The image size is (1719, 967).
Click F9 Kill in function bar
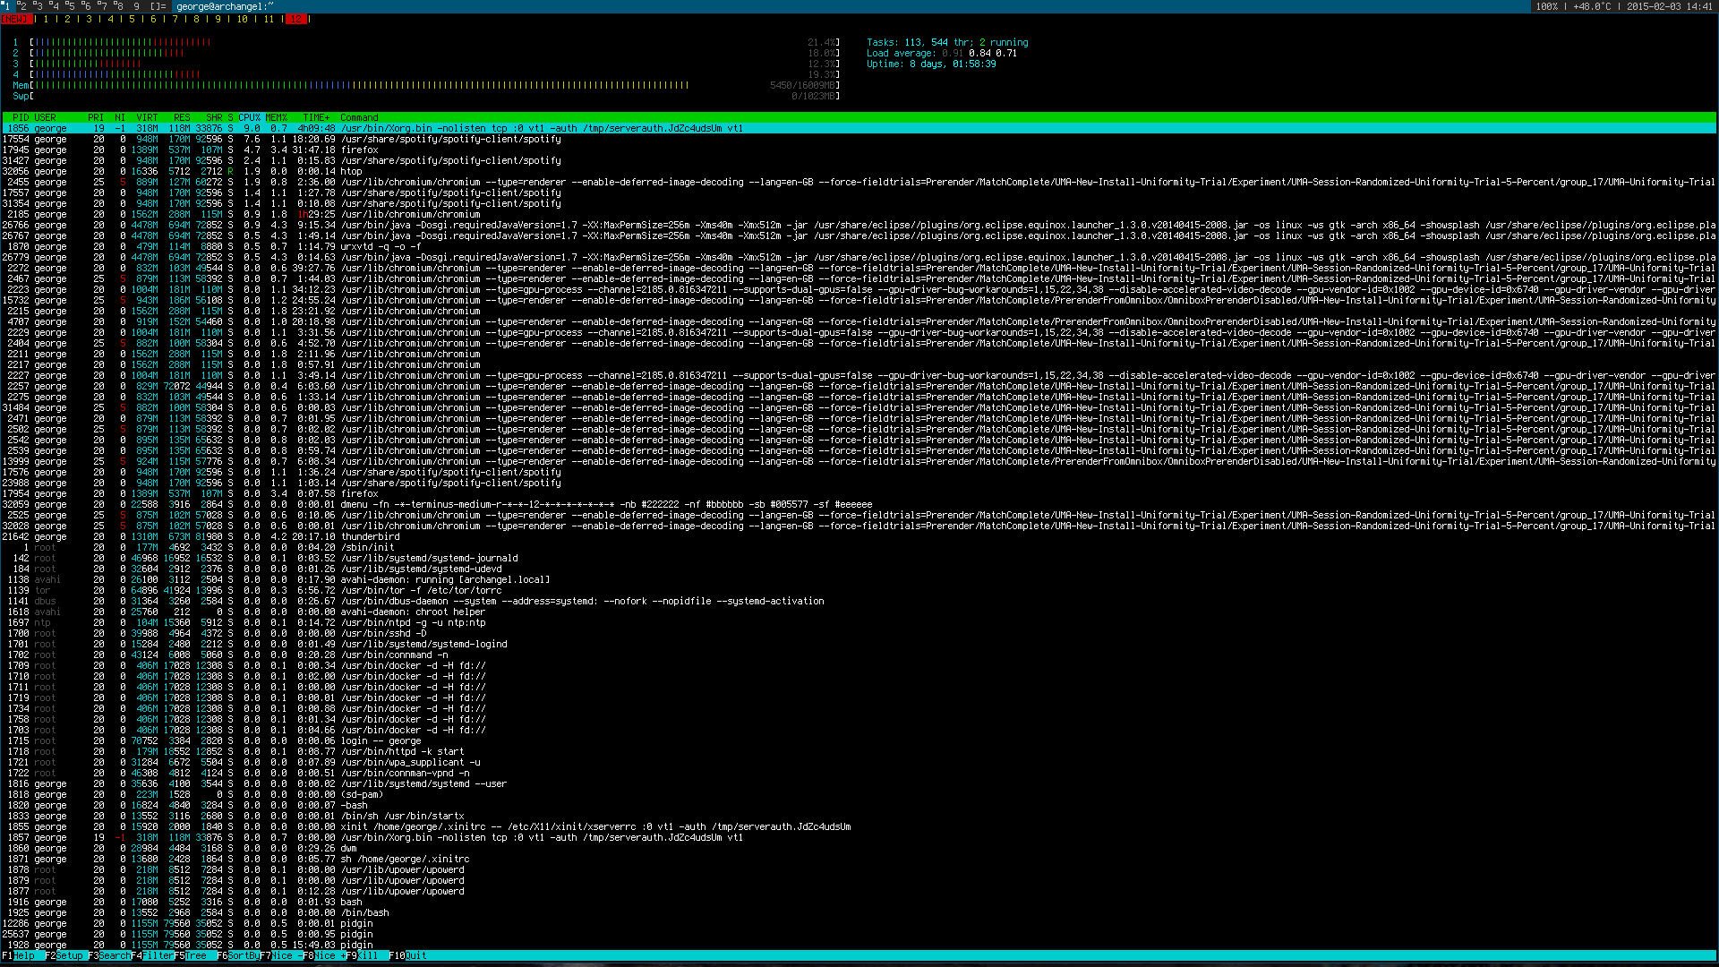click(367, 955)
